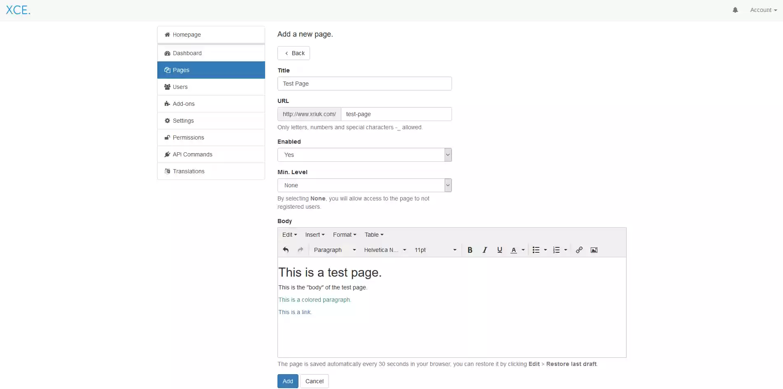Image resolution: width=783 pixels, height=389 pixels.
Task: Click inside the Title input field
Action: coord(364,84)
